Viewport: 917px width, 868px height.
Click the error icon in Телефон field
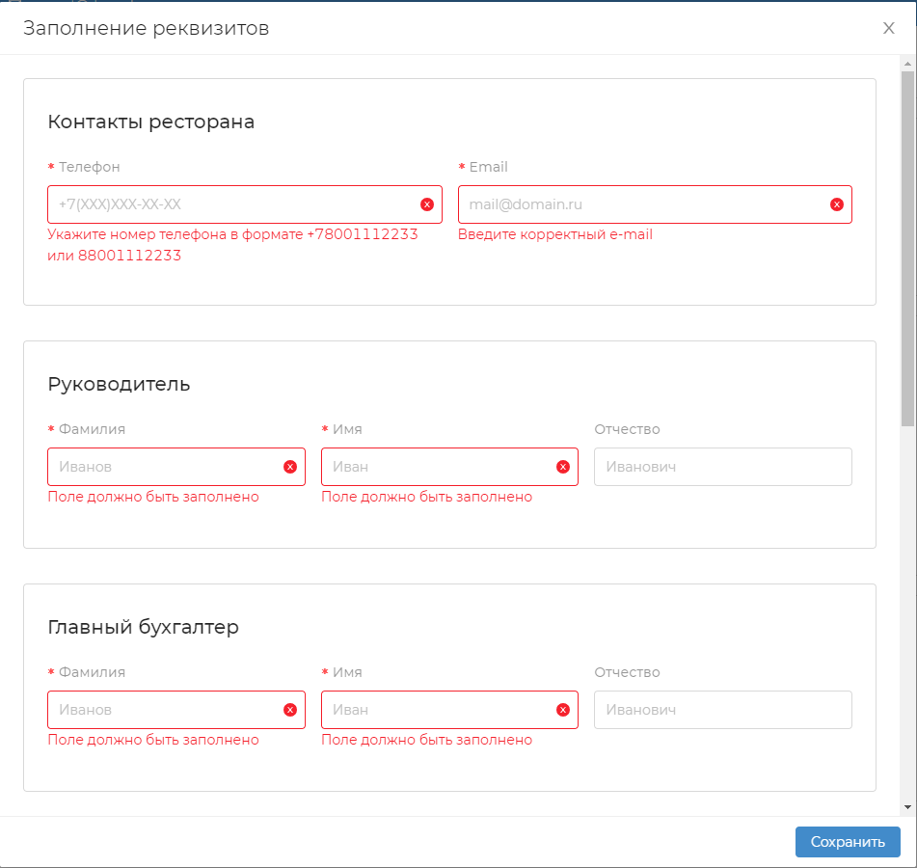pos(427,204)
